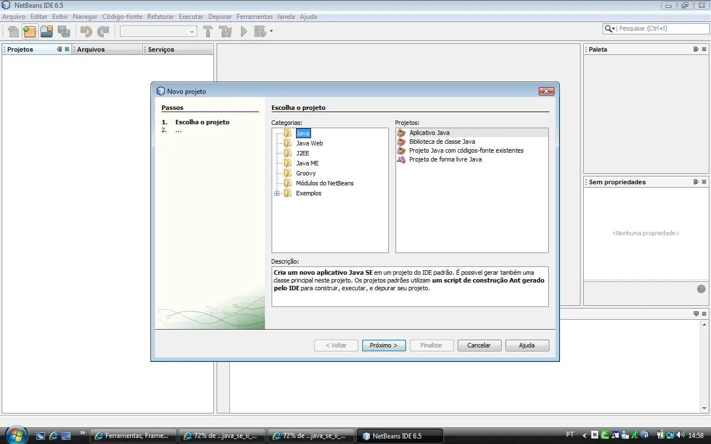Minimize the Sem propriedades panel

point(696,182)
